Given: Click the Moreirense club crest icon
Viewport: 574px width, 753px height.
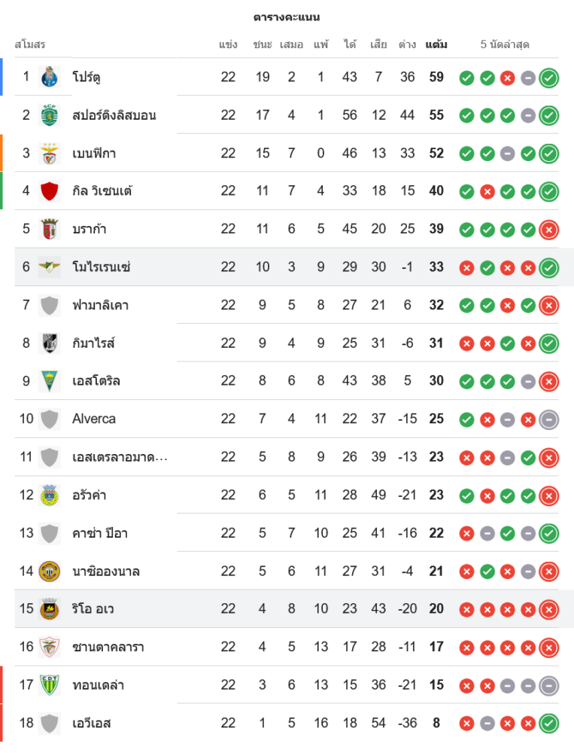Looking at the screenshot, I should tap(50, 267).
